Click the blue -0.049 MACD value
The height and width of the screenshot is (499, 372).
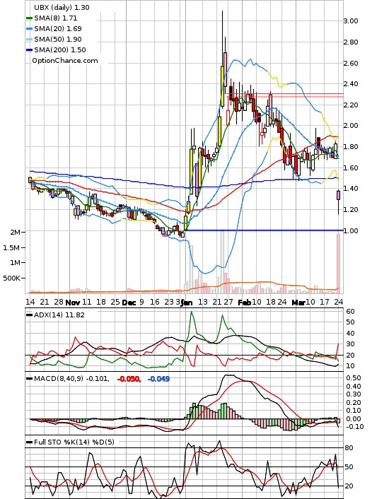click(x=158, y=379)
